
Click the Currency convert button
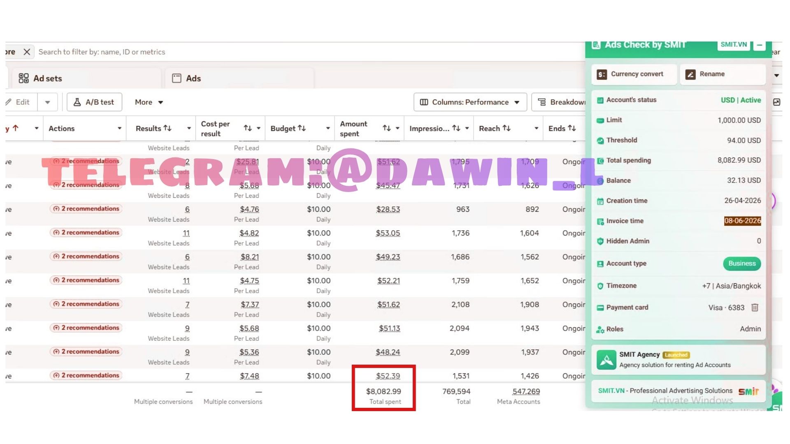tap(634, 74)
